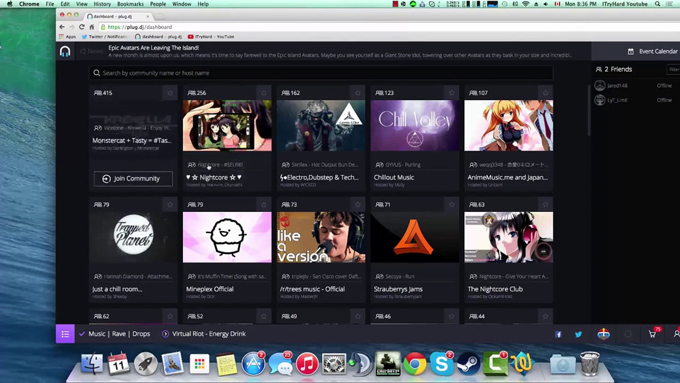Open Steam in the Dock

468,364
